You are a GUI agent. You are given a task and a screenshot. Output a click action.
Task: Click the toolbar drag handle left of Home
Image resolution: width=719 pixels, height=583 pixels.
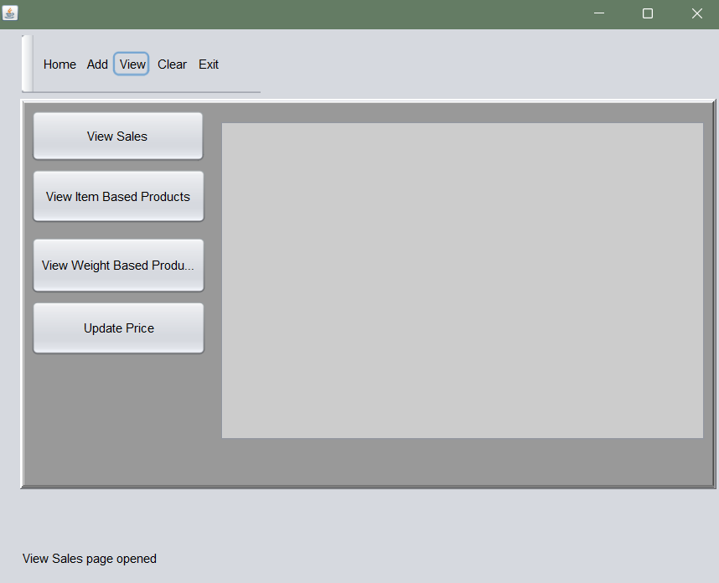click(26, 64)
